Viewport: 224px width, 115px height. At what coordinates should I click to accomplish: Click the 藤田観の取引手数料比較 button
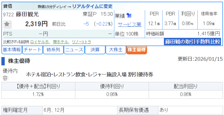[192, 42]
